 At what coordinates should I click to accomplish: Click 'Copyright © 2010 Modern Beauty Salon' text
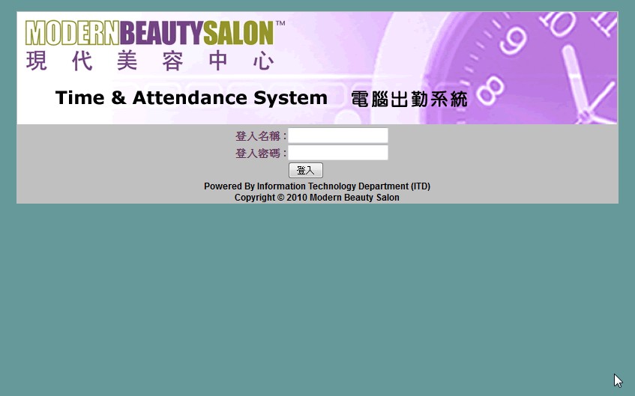[316, 198]
